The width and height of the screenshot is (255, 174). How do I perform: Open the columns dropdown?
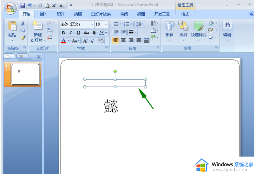133,32
